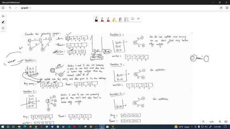Fit the board to screen

tap(226, 121)
